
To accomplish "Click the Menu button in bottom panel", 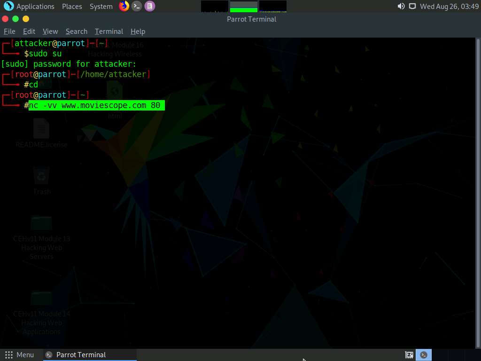I will [19, 355].
